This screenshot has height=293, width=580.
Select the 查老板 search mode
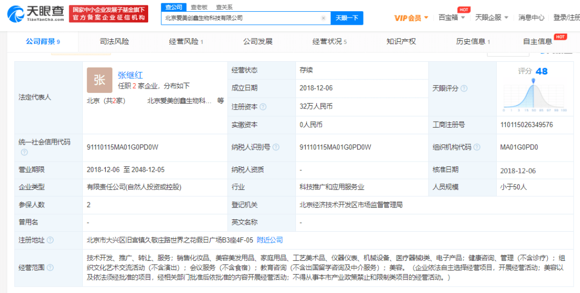[199, 6]
